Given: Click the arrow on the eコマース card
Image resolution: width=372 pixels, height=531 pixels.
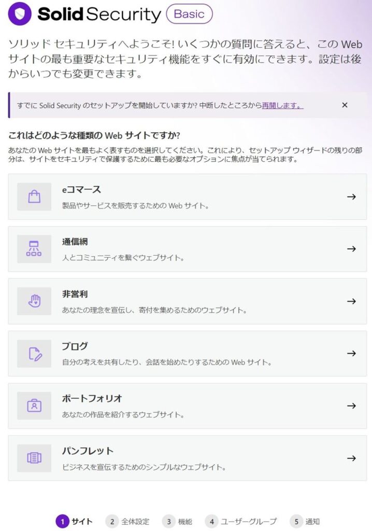Looking at the screenshot, I should [x=351, y=197].
